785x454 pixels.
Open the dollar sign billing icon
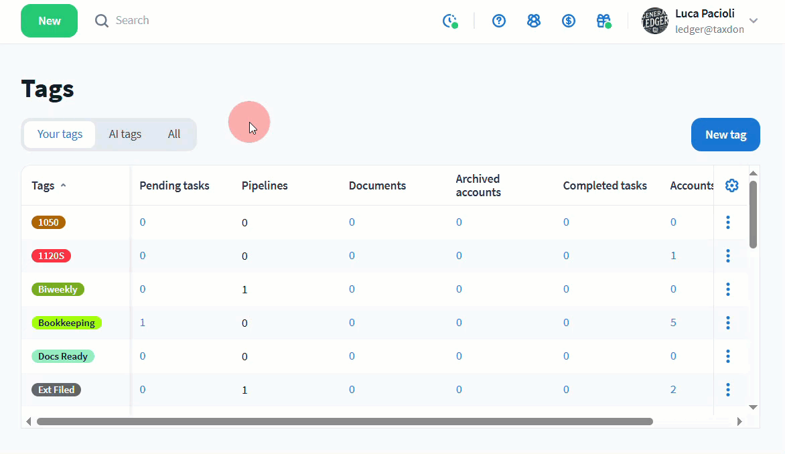click(569, 21)
